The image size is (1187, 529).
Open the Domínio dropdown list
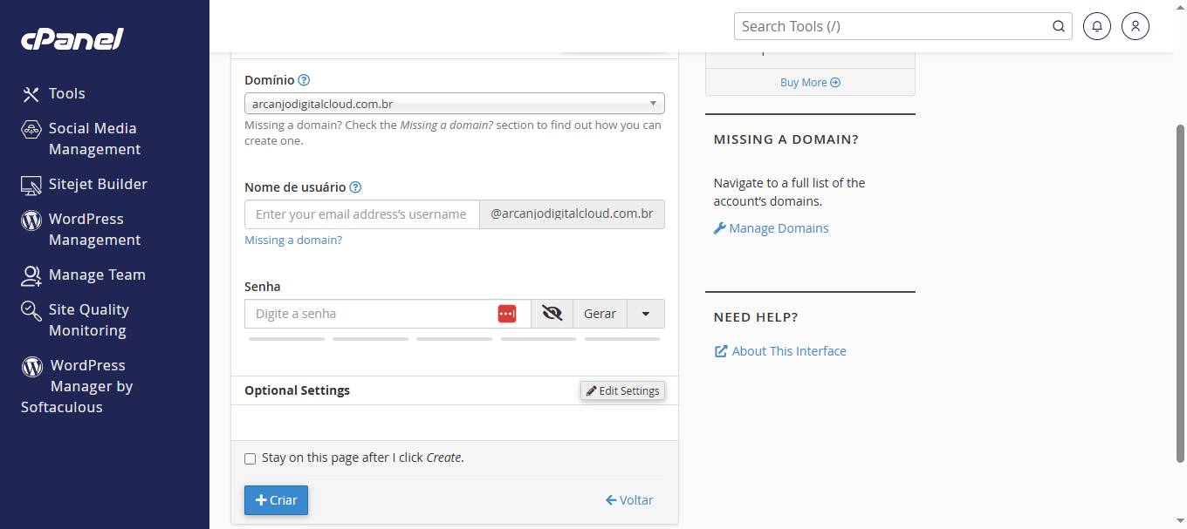[454, 104]
